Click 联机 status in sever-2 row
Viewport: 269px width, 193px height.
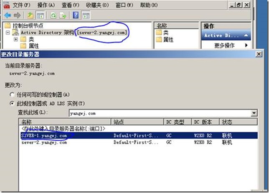coord(227,142)
